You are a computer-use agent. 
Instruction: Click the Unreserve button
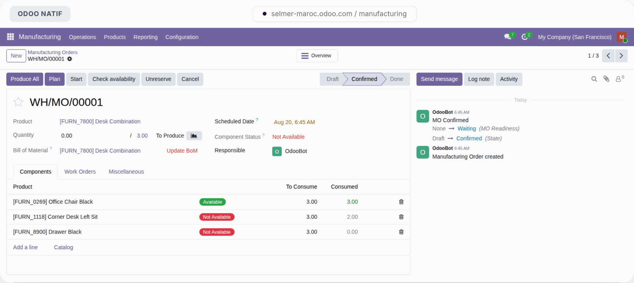coord(158,79)
